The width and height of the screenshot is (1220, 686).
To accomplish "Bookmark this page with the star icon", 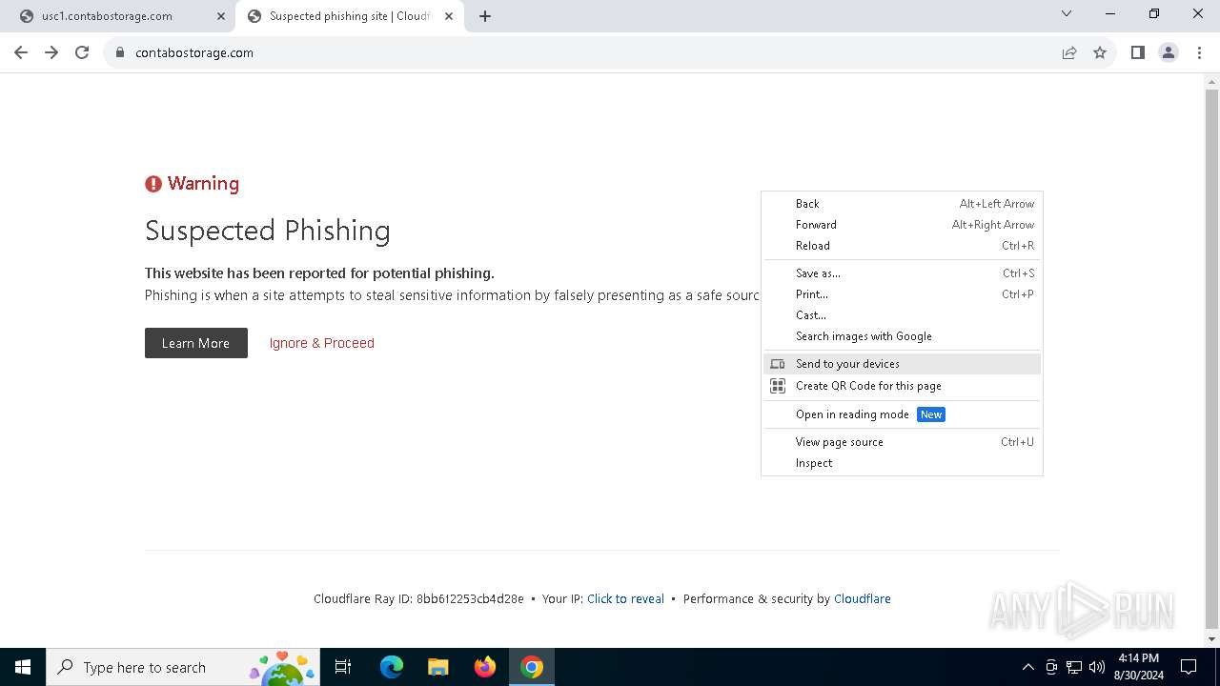I will [x=1100, y=52].
